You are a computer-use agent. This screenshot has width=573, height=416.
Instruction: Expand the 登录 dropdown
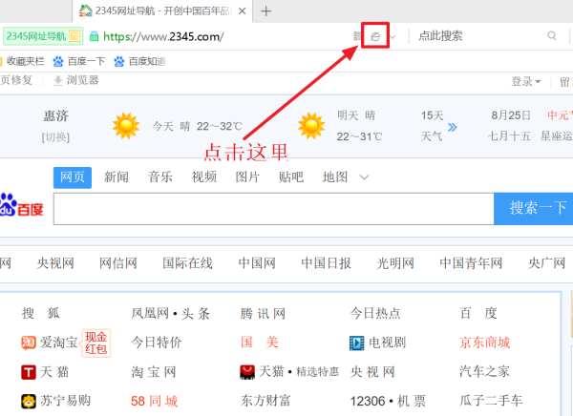point(526,81)
